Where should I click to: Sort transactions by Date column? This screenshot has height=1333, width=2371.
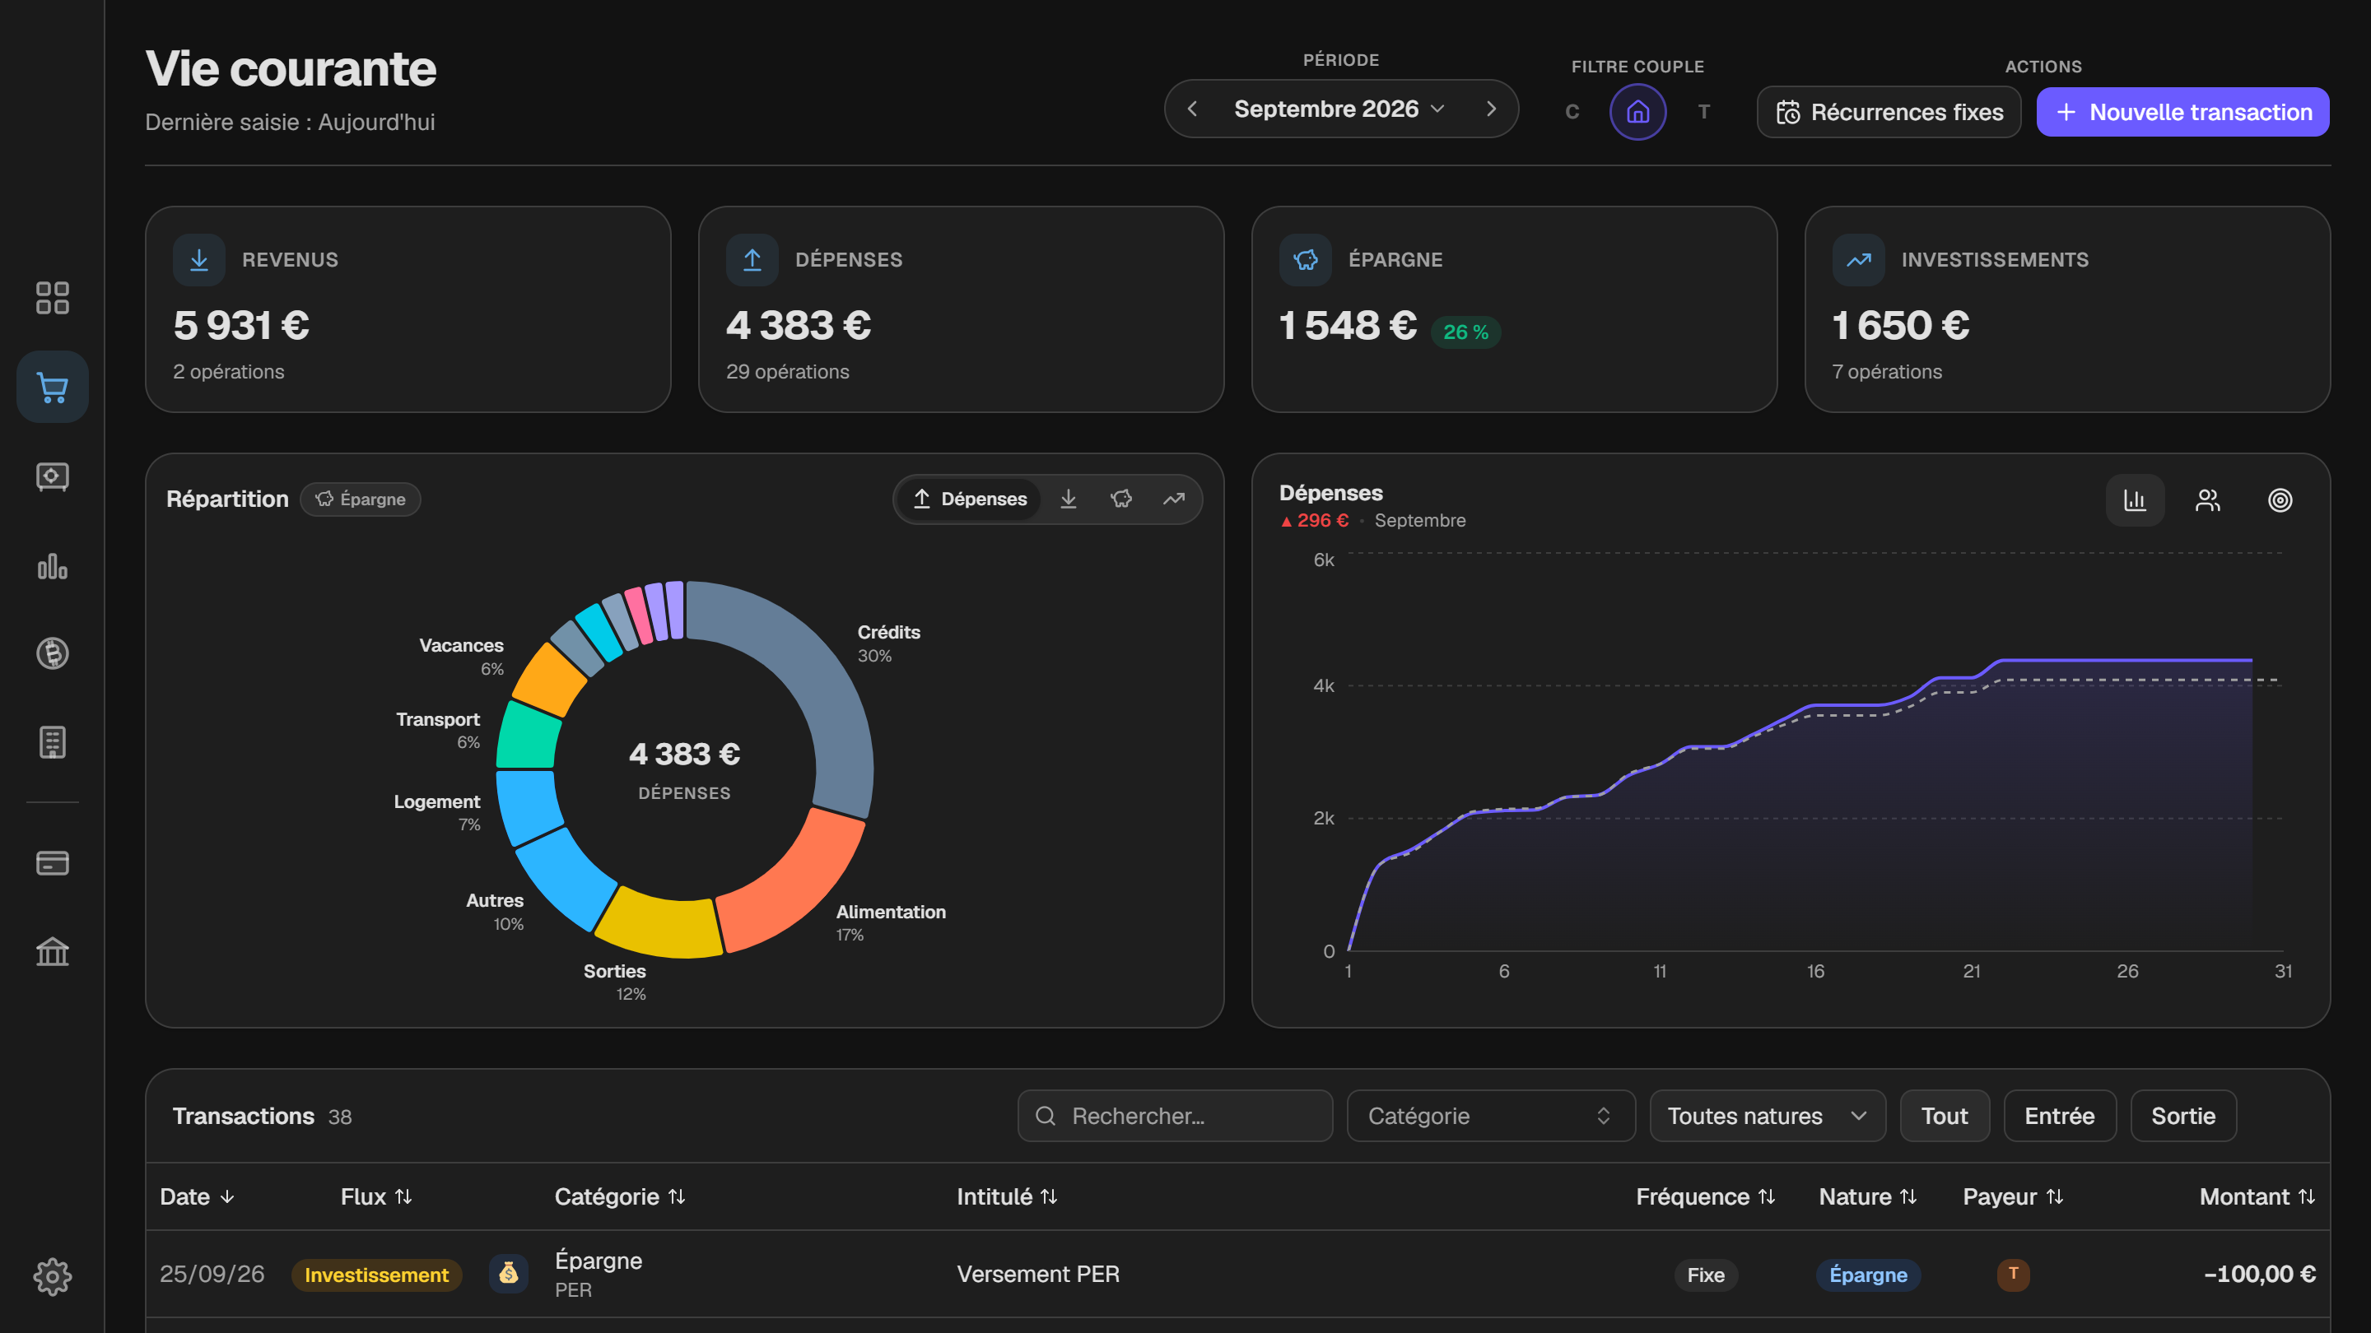(197, 1197)
